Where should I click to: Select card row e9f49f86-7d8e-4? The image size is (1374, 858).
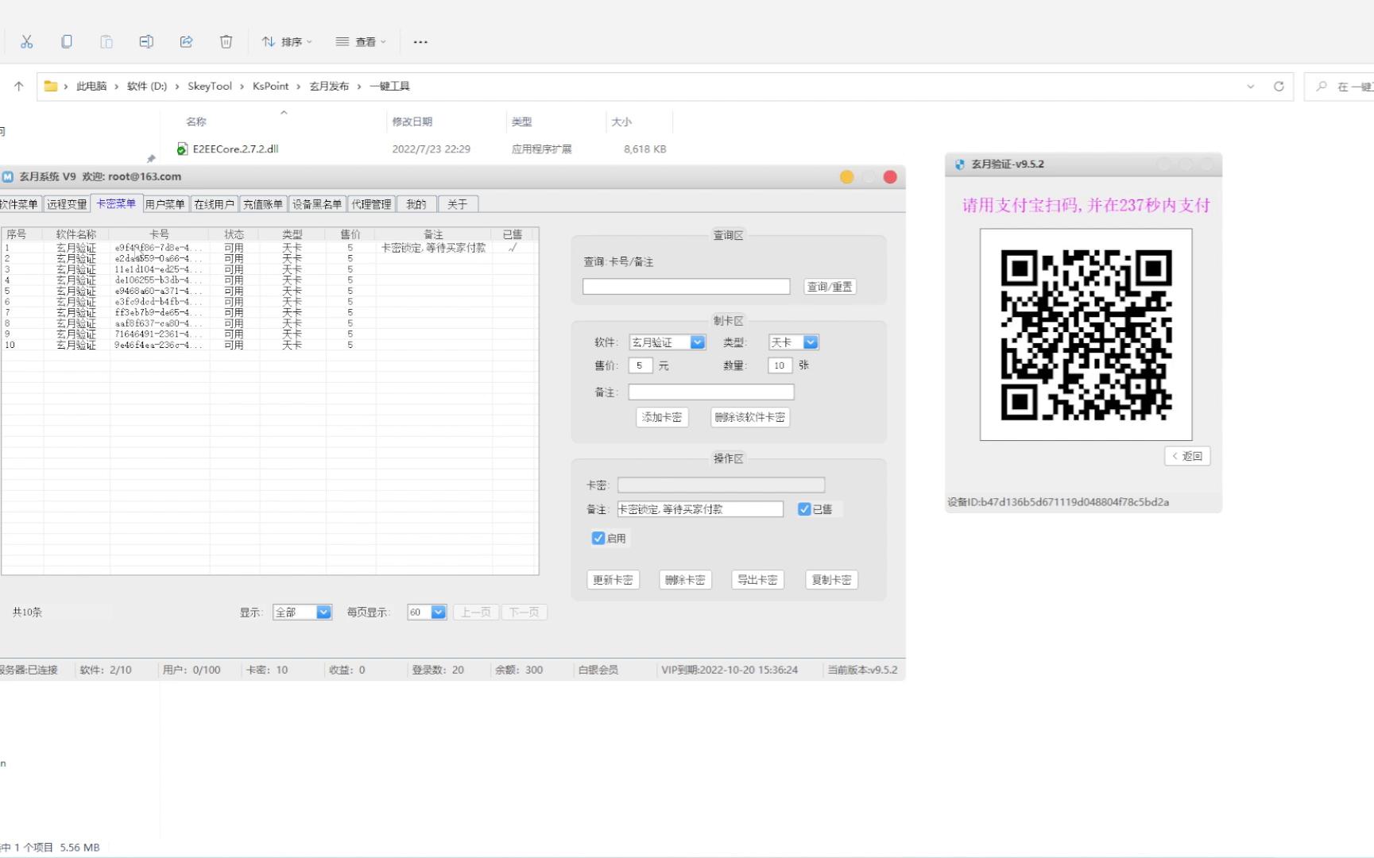(270, 248)
